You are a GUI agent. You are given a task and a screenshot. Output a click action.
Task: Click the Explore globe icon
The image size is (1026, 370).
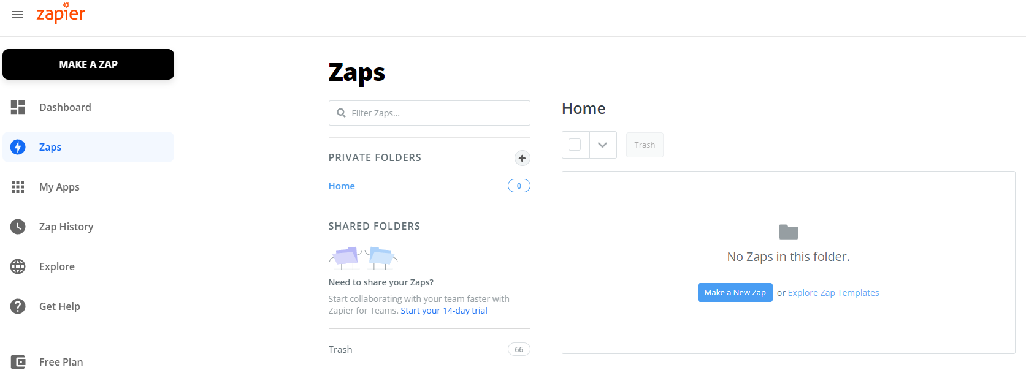coord(18,266)
